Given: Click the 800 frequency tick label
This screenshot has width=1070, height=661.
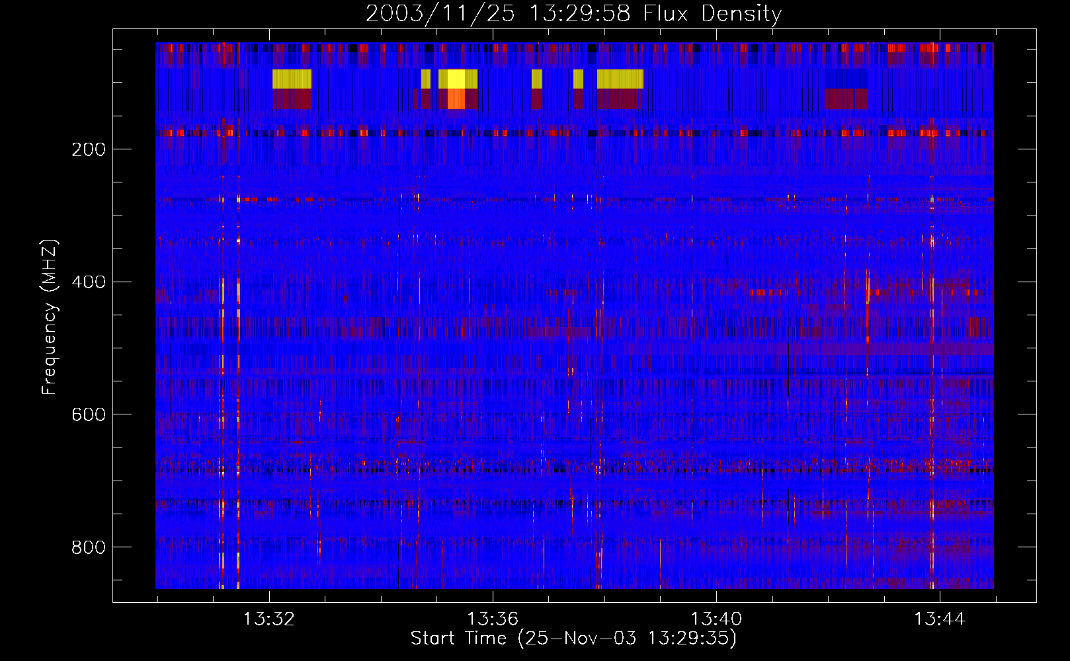Looking at the screenshot, I should click(89, 547).
